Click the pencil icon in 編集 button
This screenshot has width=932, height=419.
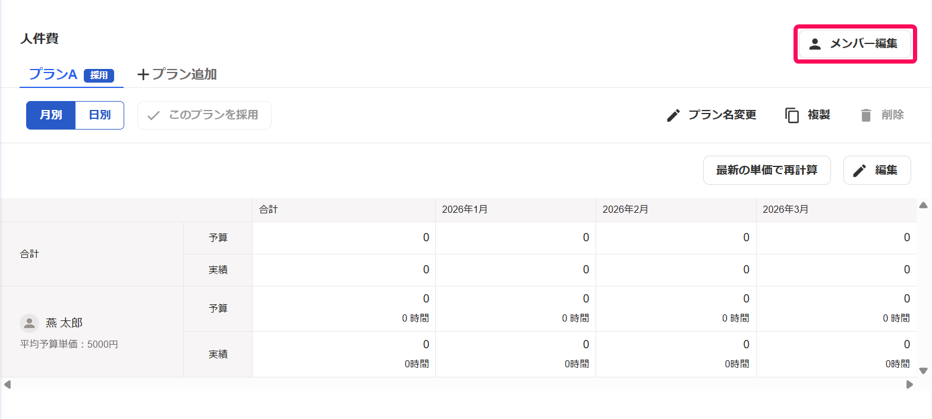click(x=859, y=171)
